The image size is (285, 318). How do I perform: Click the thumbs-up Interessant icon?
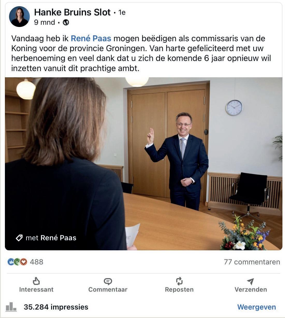tap(36, 281)
